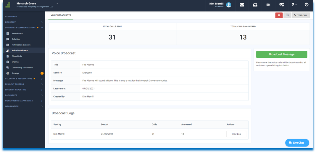Open Surveys in the sidebar
The height and width of the screenshot is (153, 316).
coord(15,73)
